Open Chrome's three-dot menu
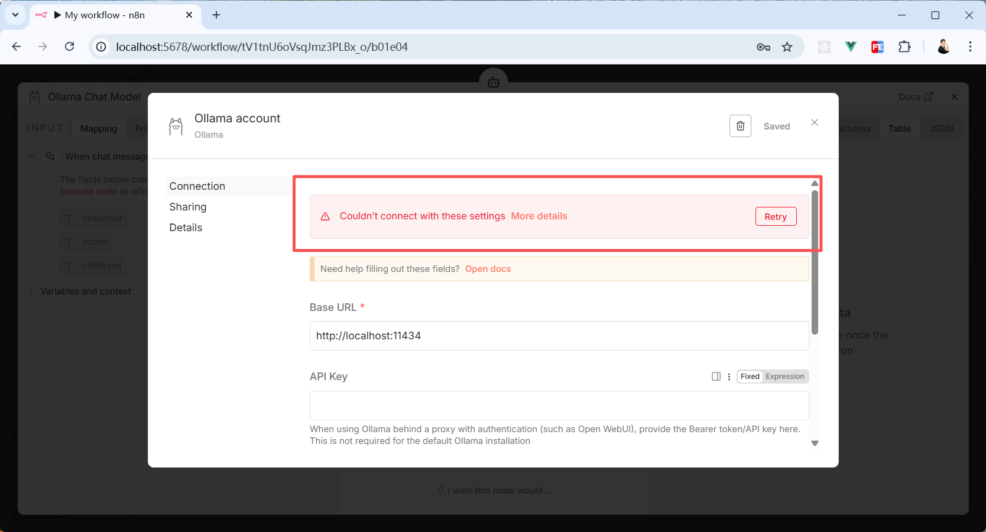The height and width of the screenshot is (532, 986). click(x=970, y=47)
